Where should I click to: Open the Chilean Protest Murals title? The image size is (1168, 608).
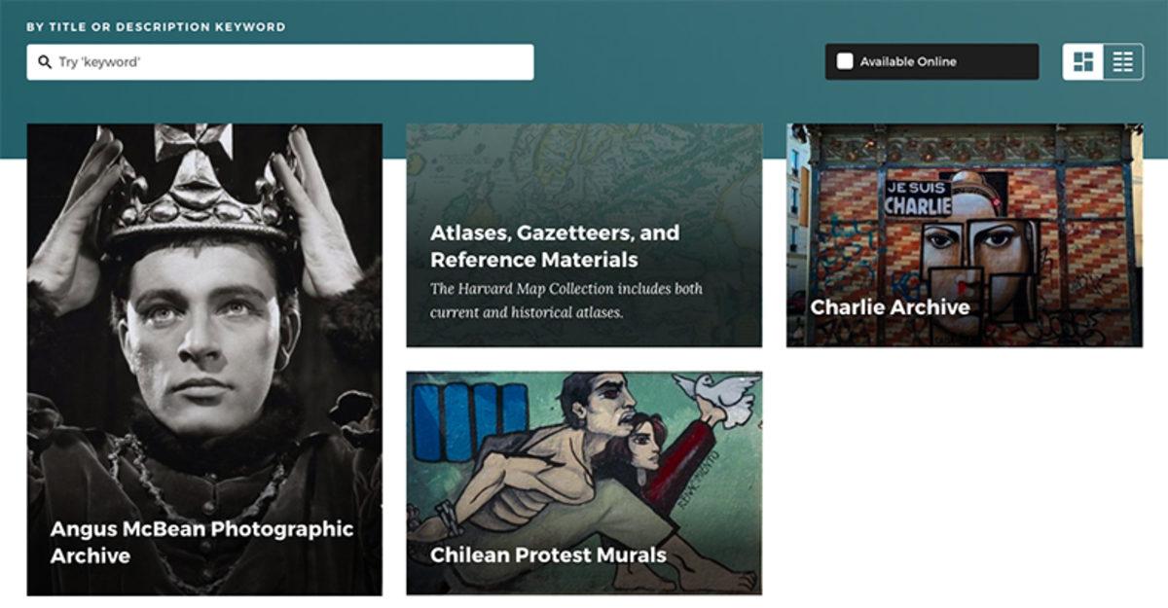point(548,555)
